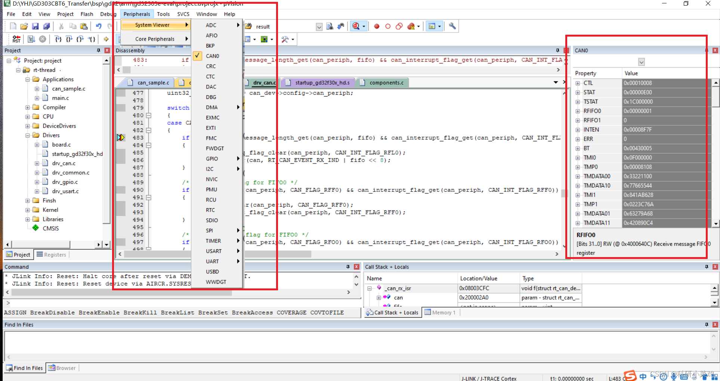Image resolution: width=720 pixels, height=381 pixels.
Task: Select the CMSIS item in project tree
Action: pos(50,228)
